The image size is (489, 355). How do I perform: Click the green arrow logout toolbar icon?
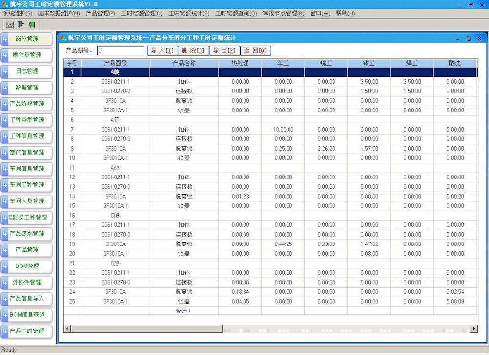[x=32, y=24]
